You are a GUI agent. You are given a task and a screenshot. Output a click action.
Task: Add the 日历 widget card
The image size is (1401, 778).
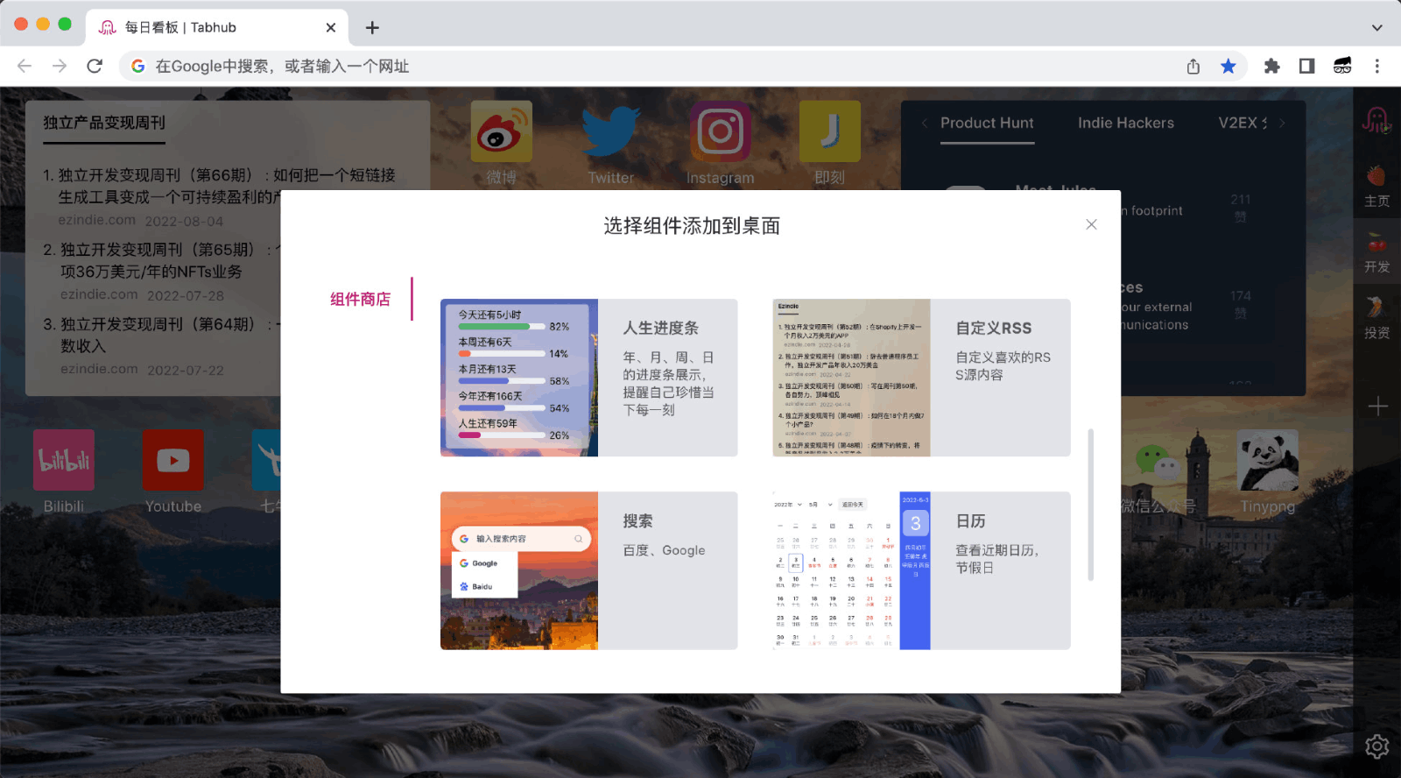click(x=921, y=570)
